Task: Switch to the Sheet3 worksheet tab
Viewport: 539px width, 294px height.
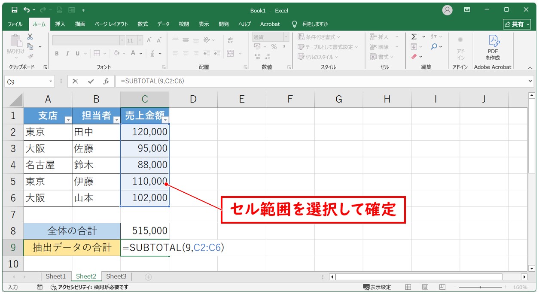Action: click(x=116, y=276)
